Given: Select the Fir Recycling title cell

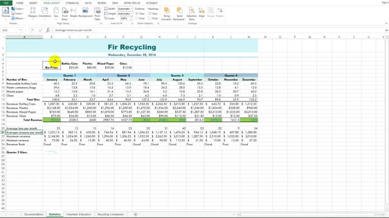Looking at the screenshot, I should (x=132, y=46).
